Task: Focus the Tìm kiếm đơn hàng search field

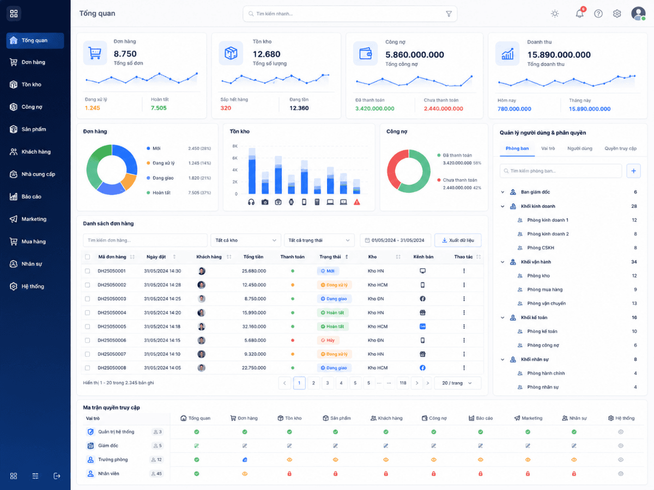Action: (x=145, y=240)
